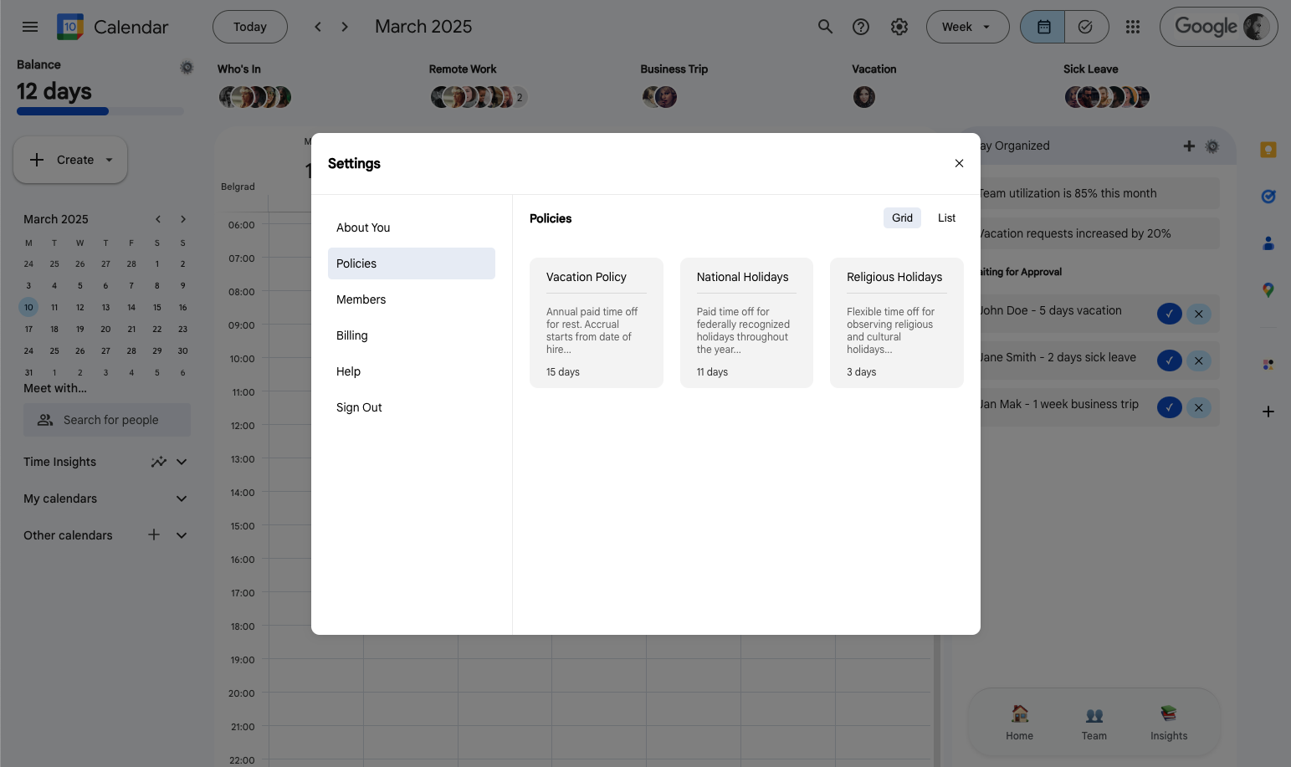Expand Time Insights section
Image resolution: width=1291 pixels, height=767 pixels.
click(182, 462)
